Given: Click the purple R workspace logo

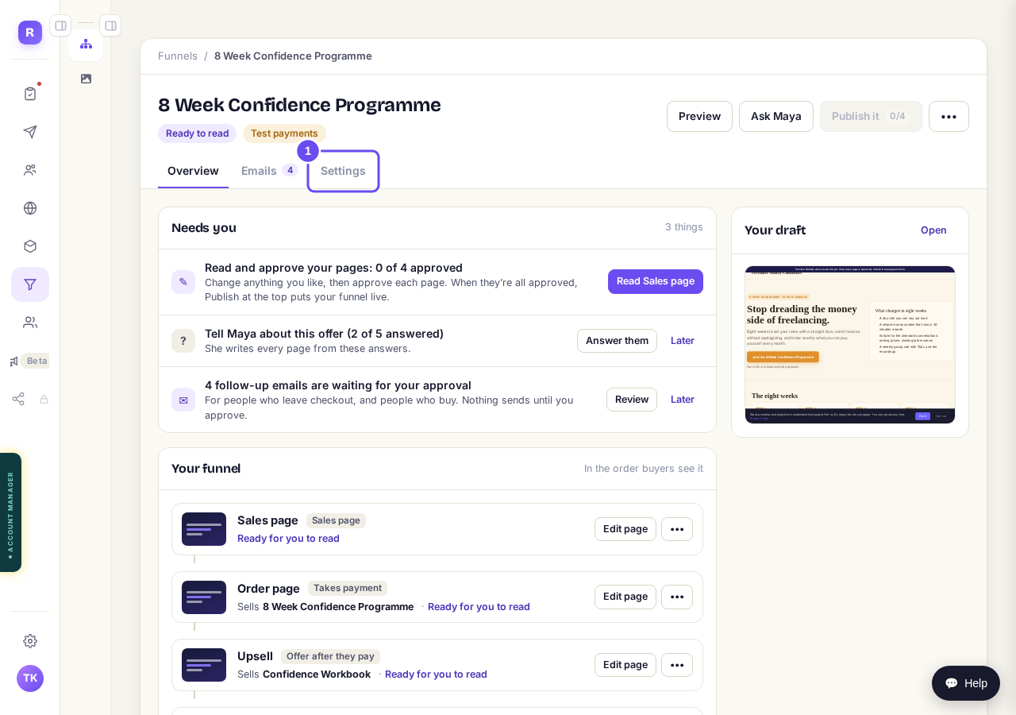Looking at the screenshot, I should point(30,33).
